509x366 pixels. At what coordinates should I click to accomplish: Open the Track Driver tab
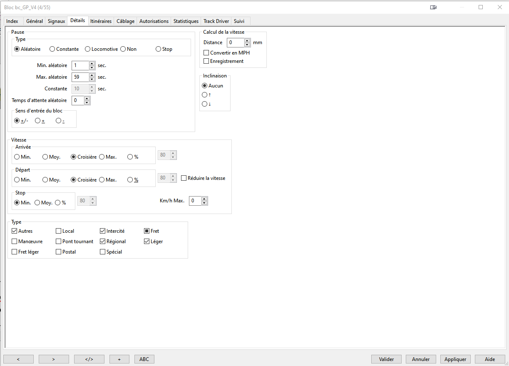tap(216, 21)
